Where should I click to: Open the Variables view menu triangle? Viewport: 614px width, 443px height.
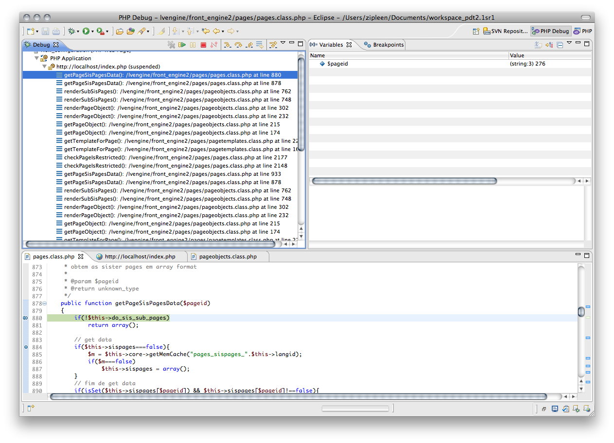[x=569, y=43]
